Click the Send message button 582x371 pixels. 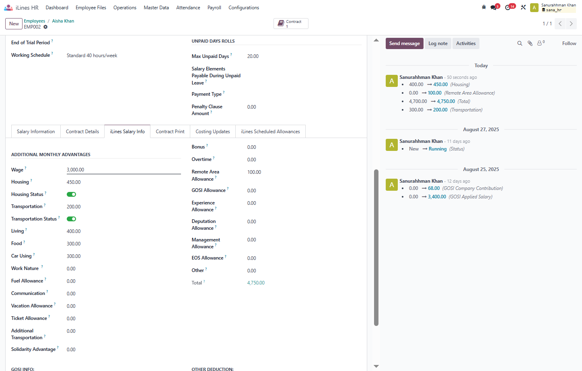[x=404, y=43]
